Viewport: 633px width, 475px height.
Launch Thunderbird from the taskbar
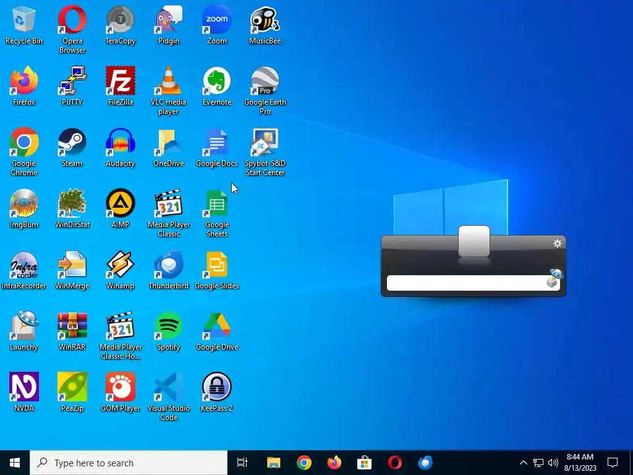click(x=425, y=463)
